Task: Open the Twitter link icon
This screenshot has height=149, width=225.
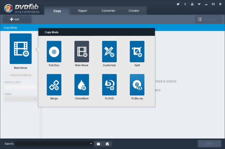Action: [178, 4]
